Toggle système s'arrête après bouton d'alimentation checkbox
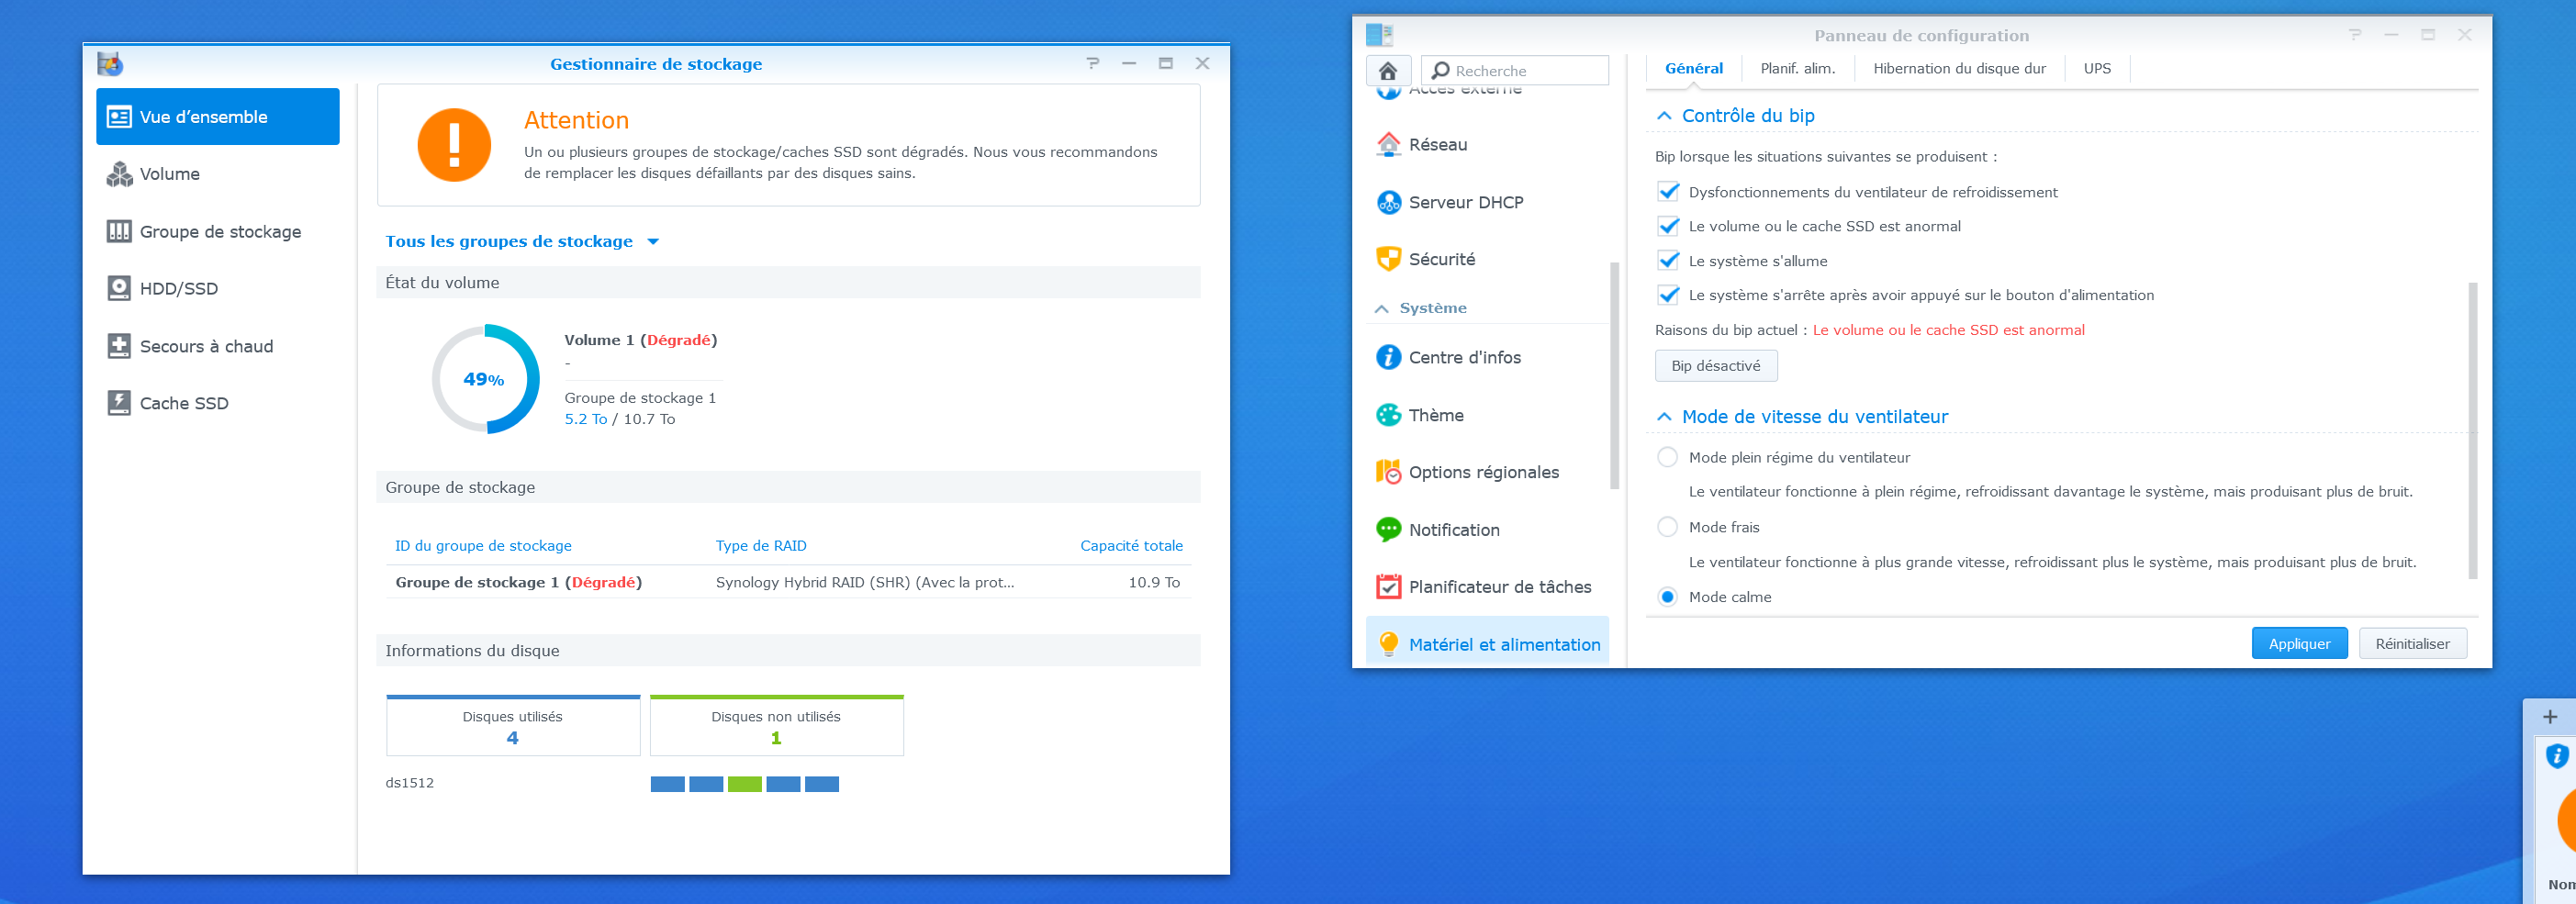The width and height of the screenshot is (2576, 904). (1668, 295)
